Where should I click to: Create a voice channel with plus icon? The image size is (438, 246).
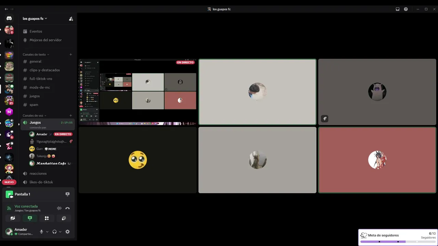pyautogui.click(x=71, y=115)
